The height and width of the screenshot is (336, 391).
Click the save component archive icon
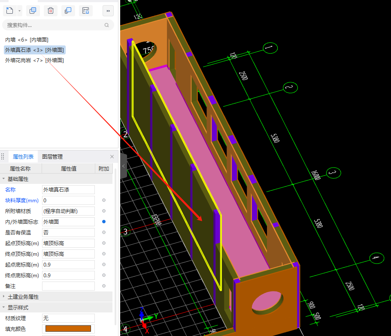[86, 11]
